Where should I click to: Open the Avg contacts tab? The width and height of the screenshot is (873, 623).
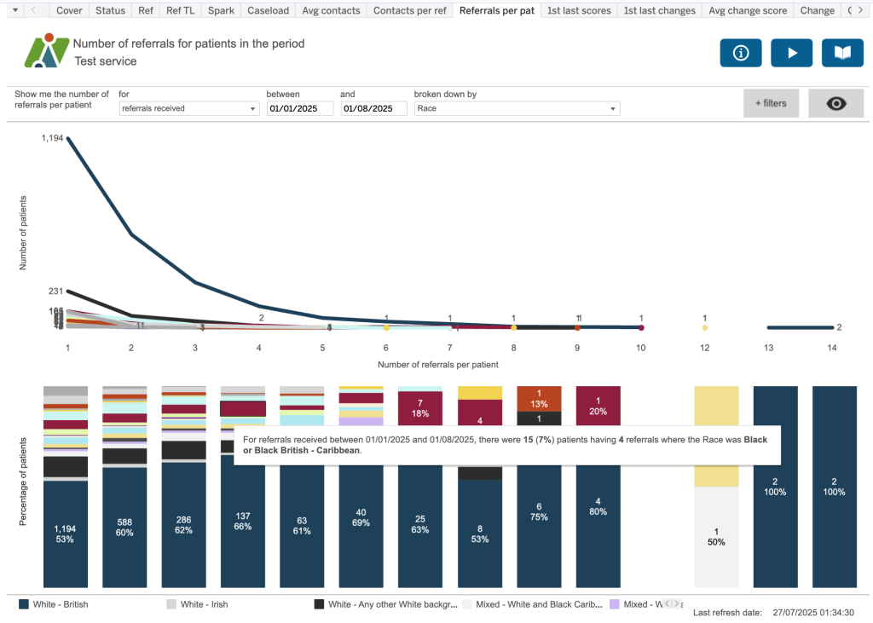[331, 10]
